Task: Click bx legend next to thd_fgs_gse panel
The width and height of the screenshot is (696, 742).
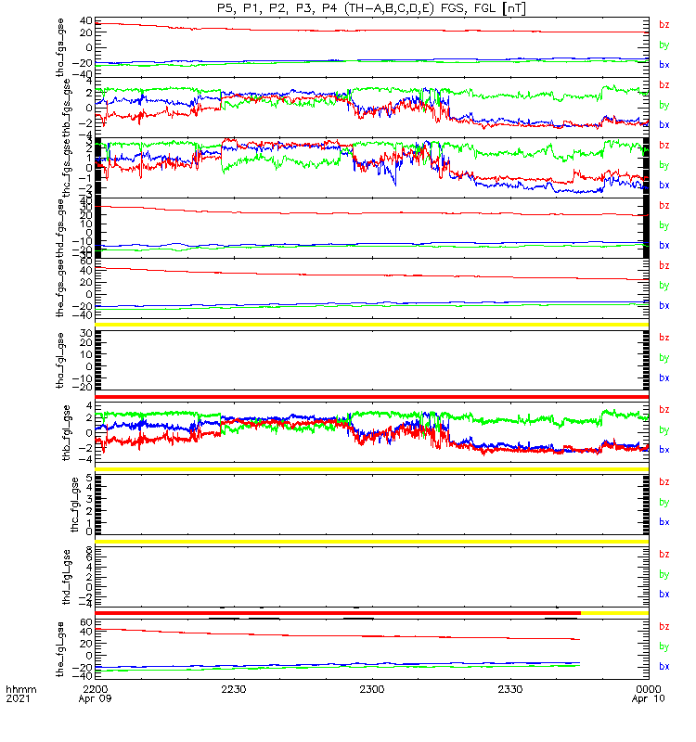Action: coord(664,246)
